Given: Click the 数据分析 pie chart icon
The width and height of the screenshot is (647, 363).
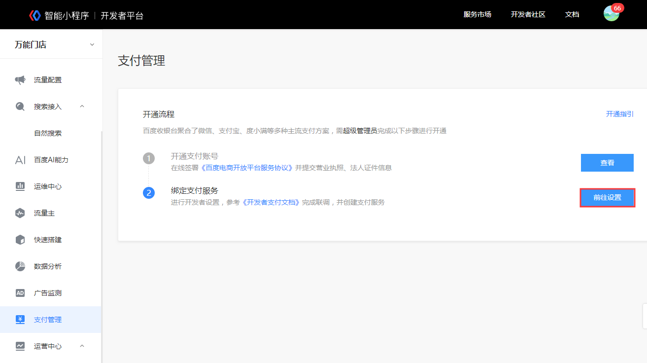Looking at the screenshot, I should [20, 266].
